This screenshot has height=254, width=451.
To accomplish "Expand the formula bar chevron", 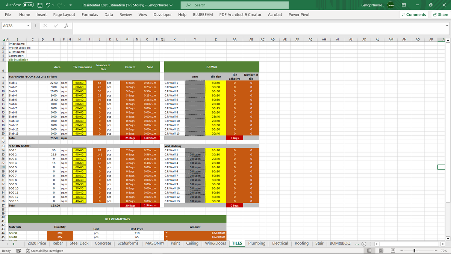I will click(447, 26).
